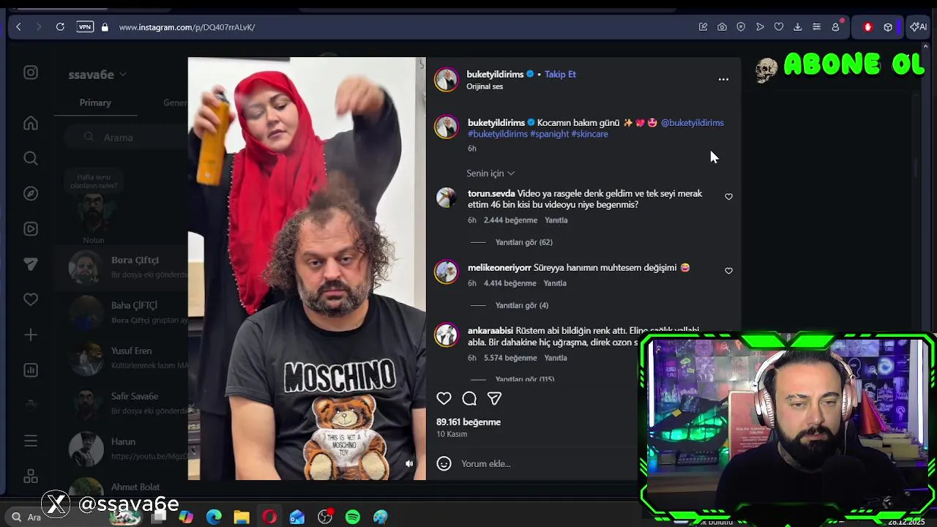This screenshot has height=527, width=937.
Task: Open the emoji picker for comment
Action: [444, 463]
